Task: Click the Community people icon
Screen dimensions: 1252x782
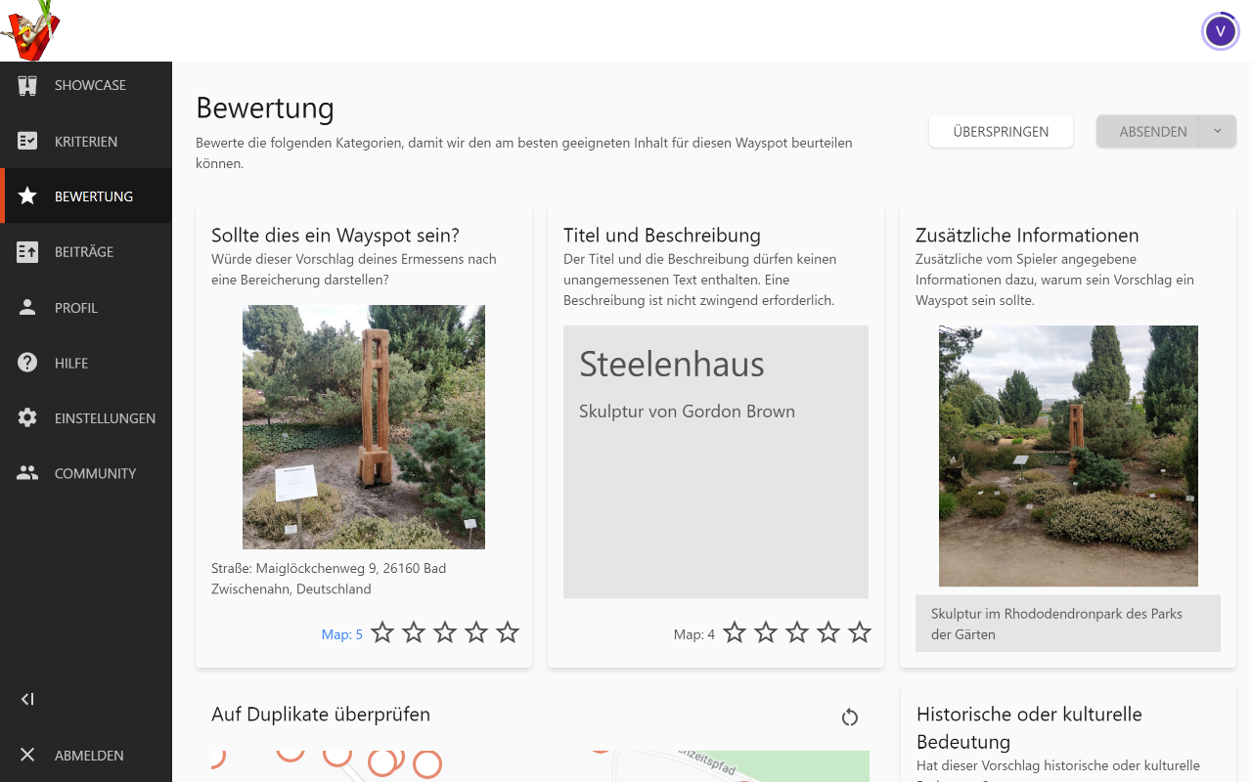Action: [27, 473]
